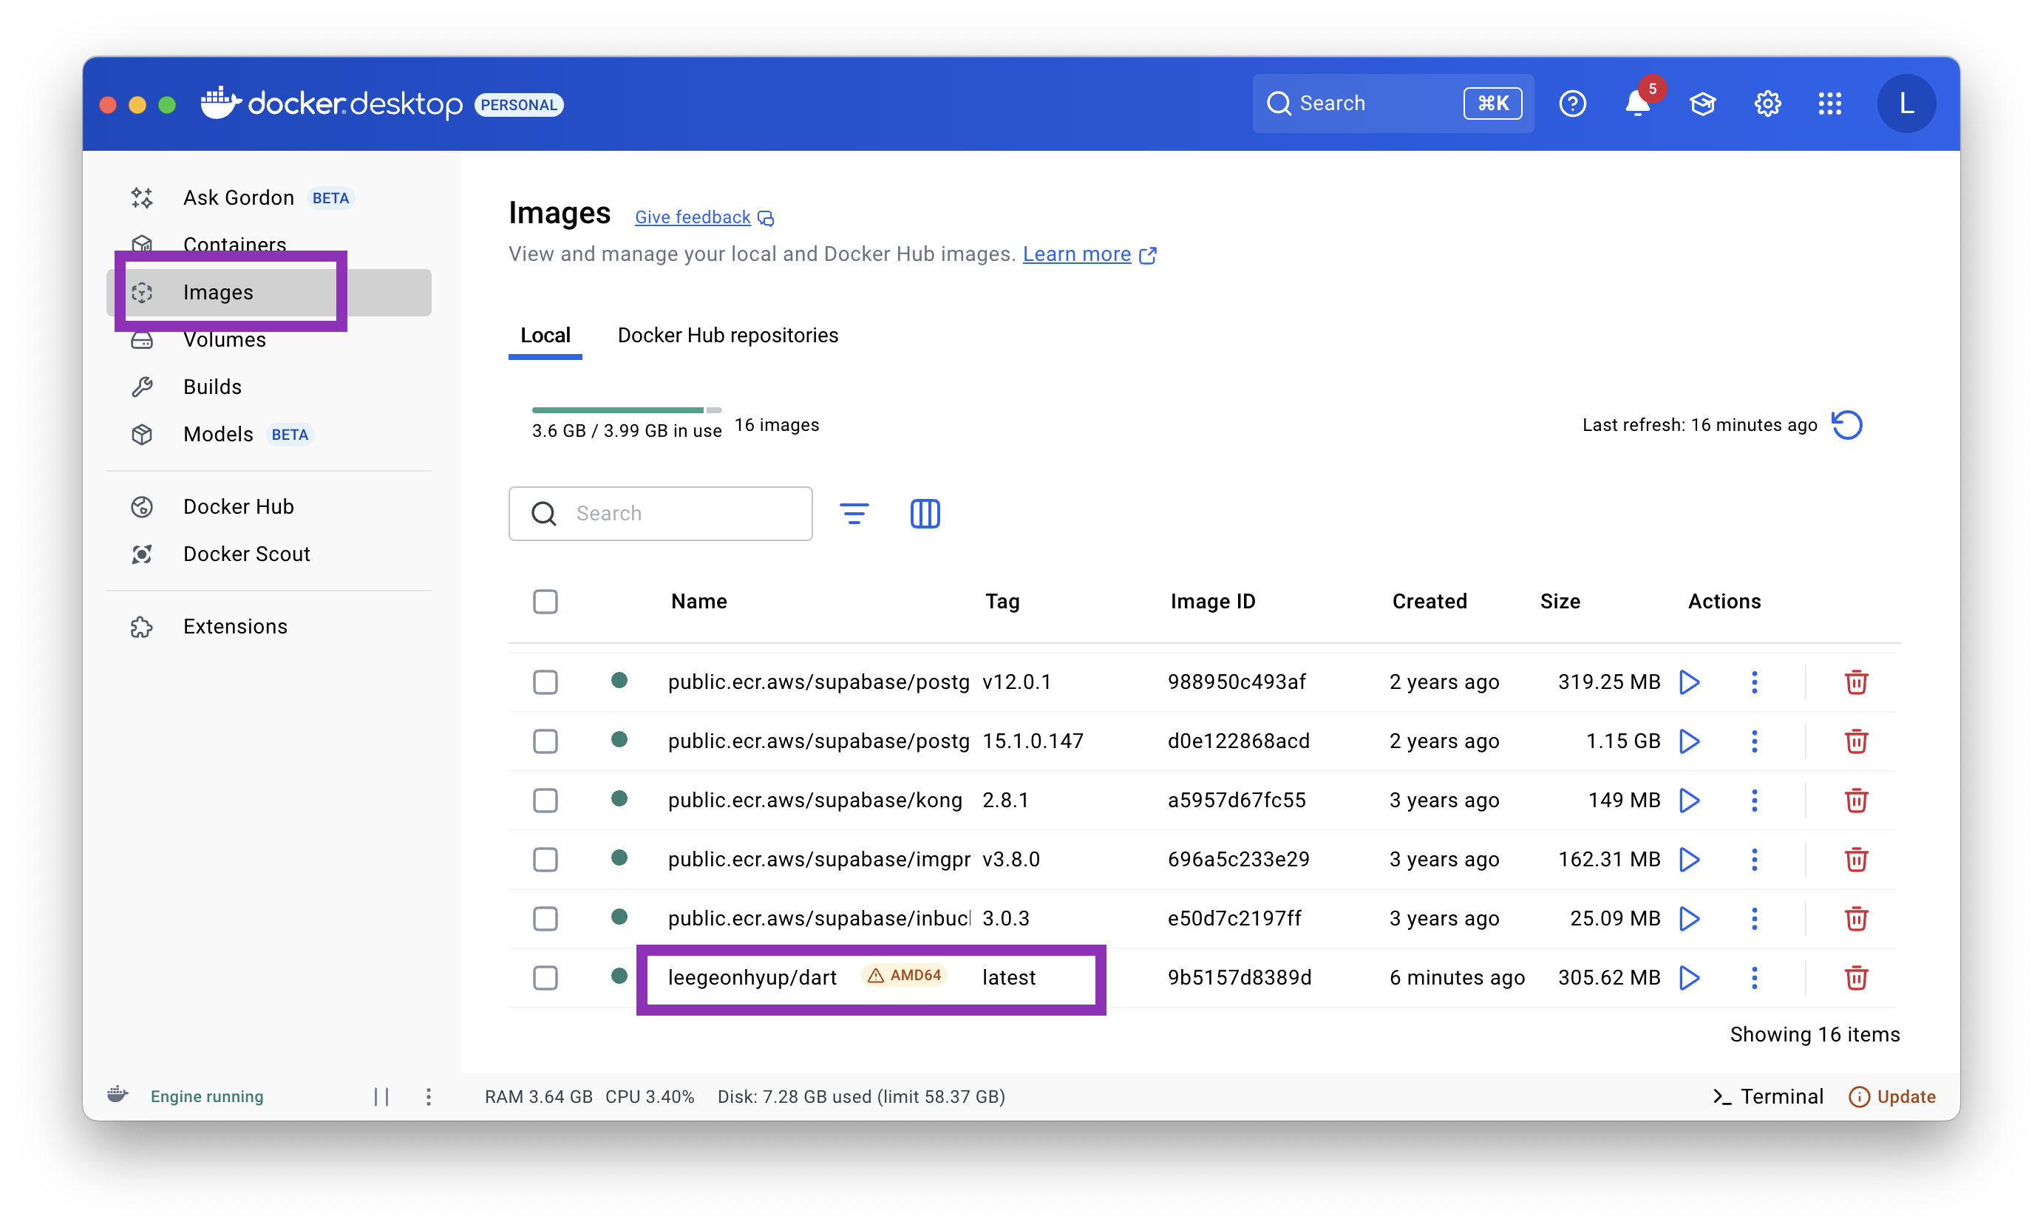Open the Learning center icon
Screen dimensions: 2043x1230
click(x=1702, y=103)
